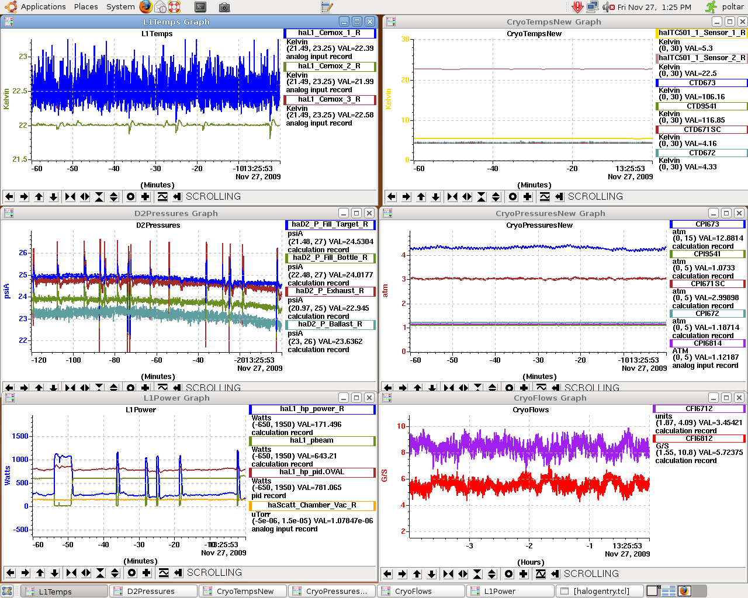Screen dimensions: 748x598
Task: Select the CFI6712 legend entry
Action: [x=699, y=409]
